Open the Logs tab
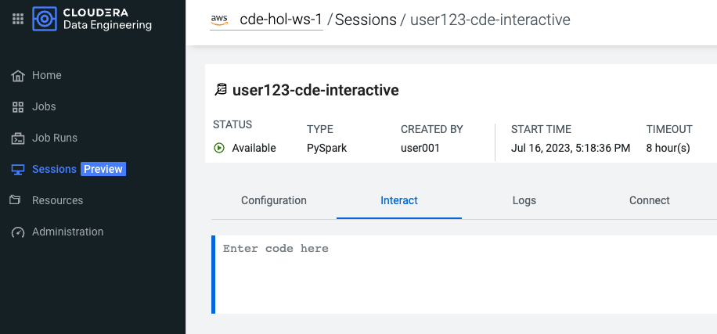 524,200
